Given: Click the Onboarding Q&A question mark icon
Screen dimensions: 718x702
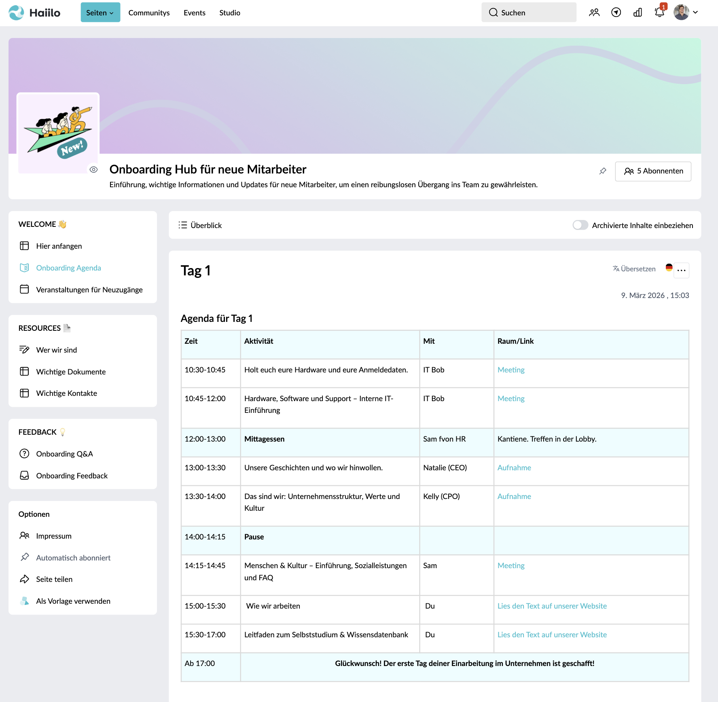Looking at the screenshot, I should pos(24,453).
